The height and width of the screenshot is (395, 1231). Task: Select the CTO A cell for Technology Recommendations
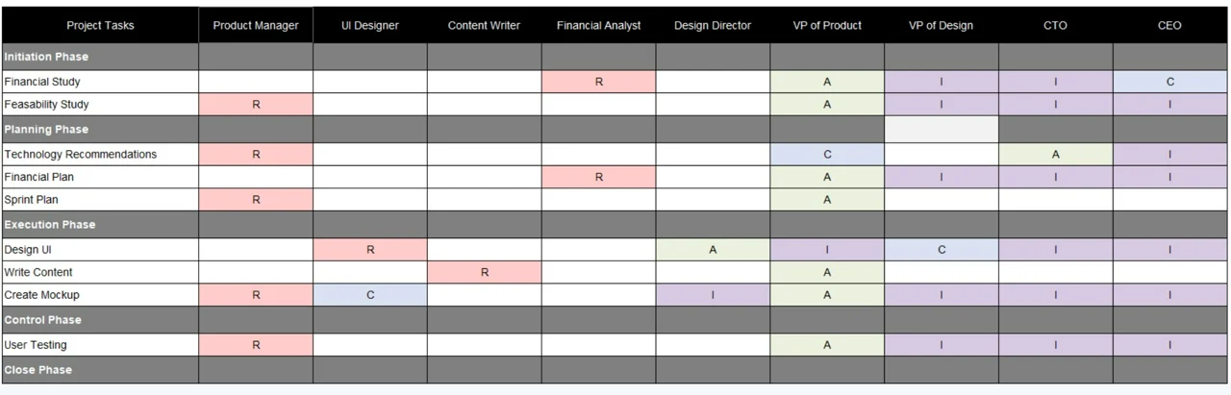tap(1056, 154)
